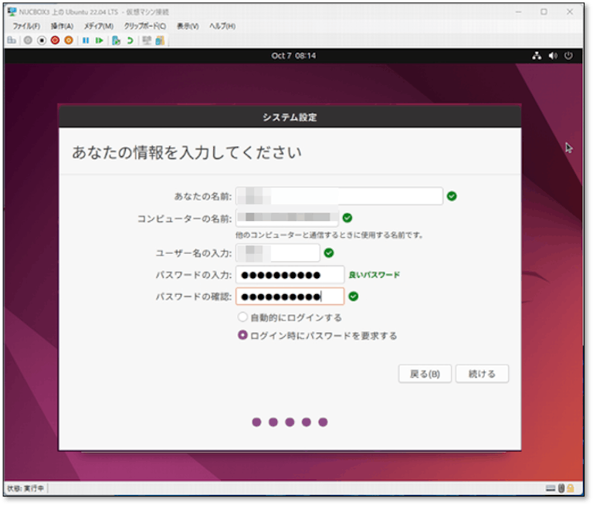Open the Ubuntu volume icon

point(553,56)
